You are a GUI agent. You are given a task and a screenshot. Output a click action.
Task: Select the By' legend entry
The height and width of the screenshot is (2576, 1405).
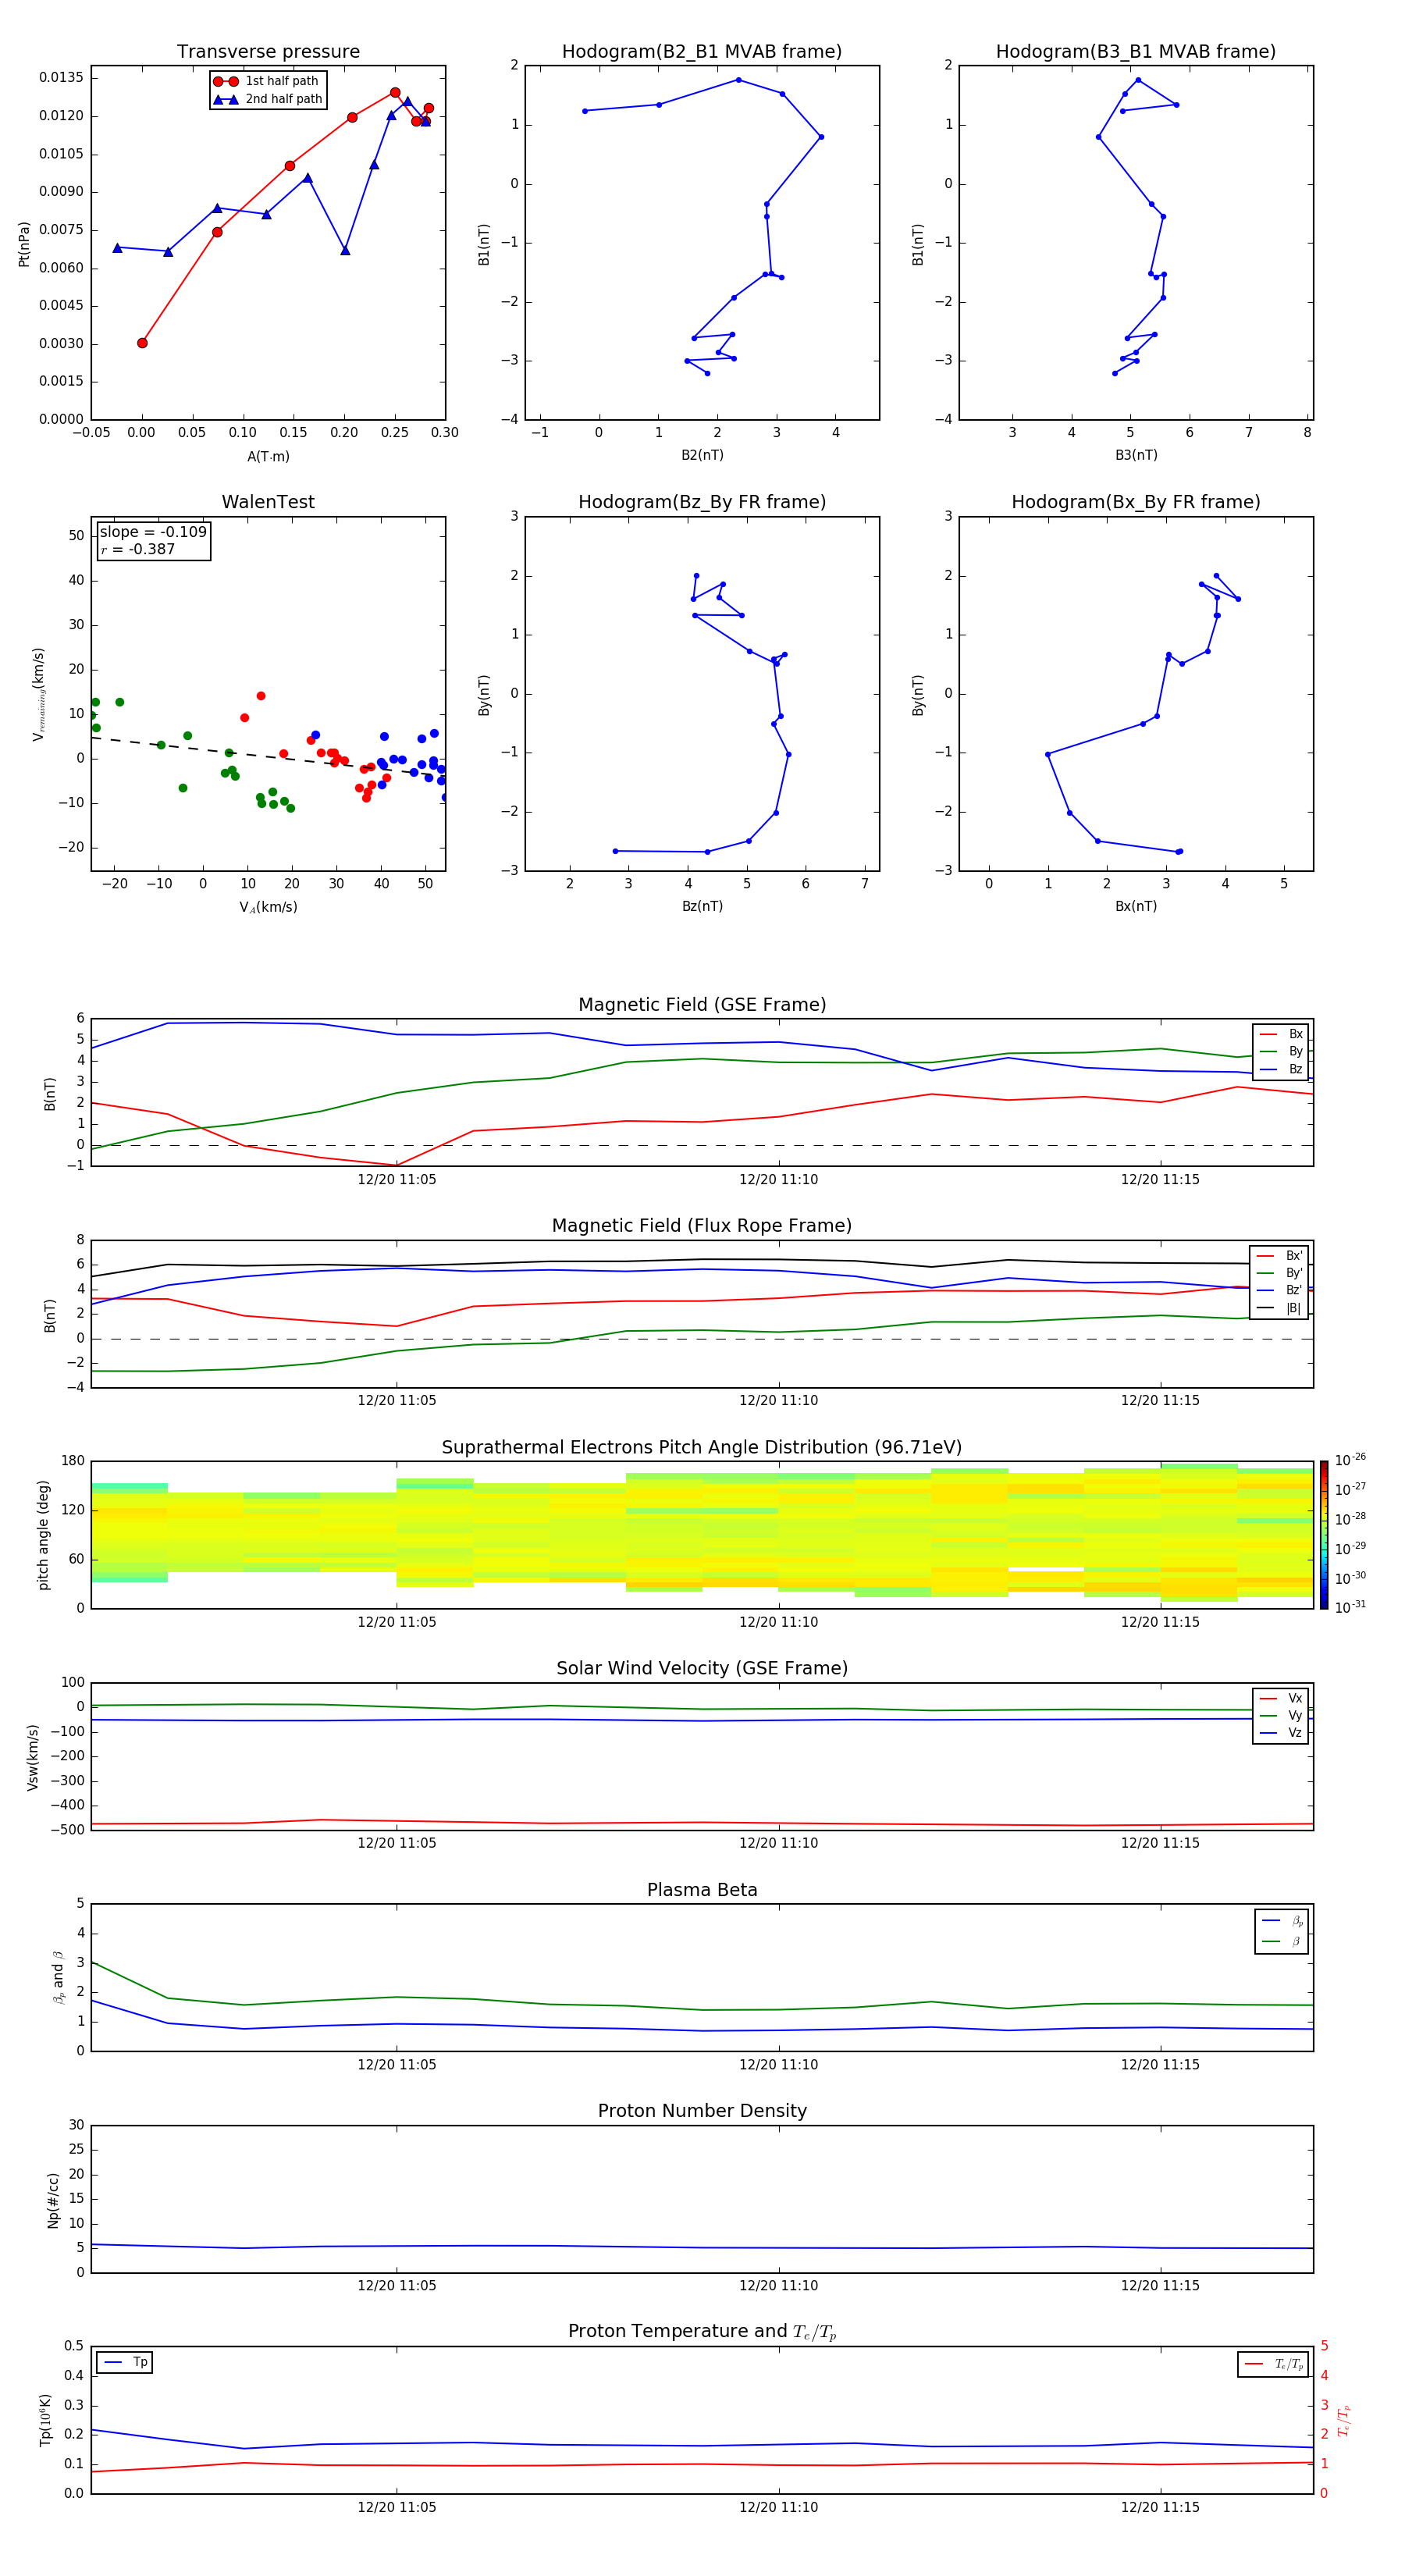tap(1280, 1273)
